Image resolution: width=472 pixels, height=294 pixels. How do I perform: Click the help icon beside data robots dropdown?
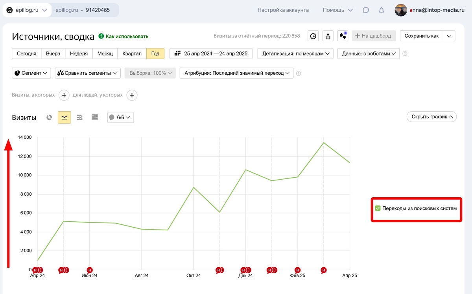(x=405, y=53)
